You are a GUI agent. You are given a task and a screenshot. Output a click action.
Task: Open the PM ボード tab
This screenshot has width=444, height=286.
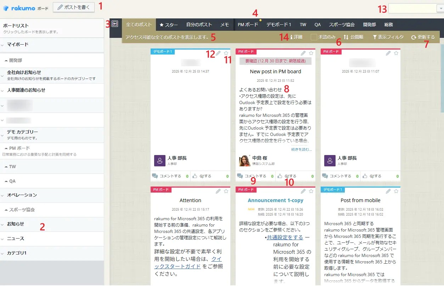point(248,25)
